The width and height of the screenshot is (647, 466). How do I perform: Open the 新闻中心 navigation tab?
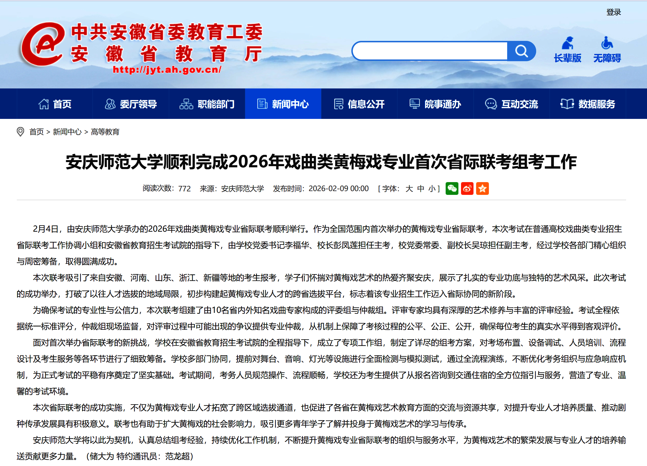click(x=283, y=104)
